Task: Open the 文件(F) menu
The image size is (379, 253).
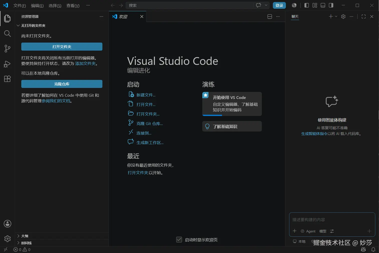Action: tap(20, 6)
